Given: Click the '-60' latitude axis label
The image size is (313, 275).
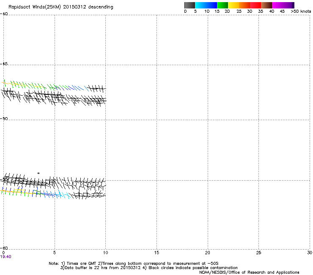Looking at the screenshot, I should (4, 248).
